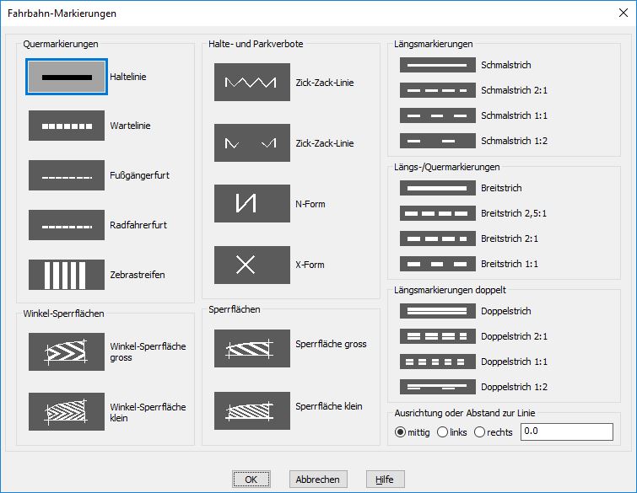This screenshot has height=493, width=637.
Task: Click the Wartelinie label text
Action: 130,126
